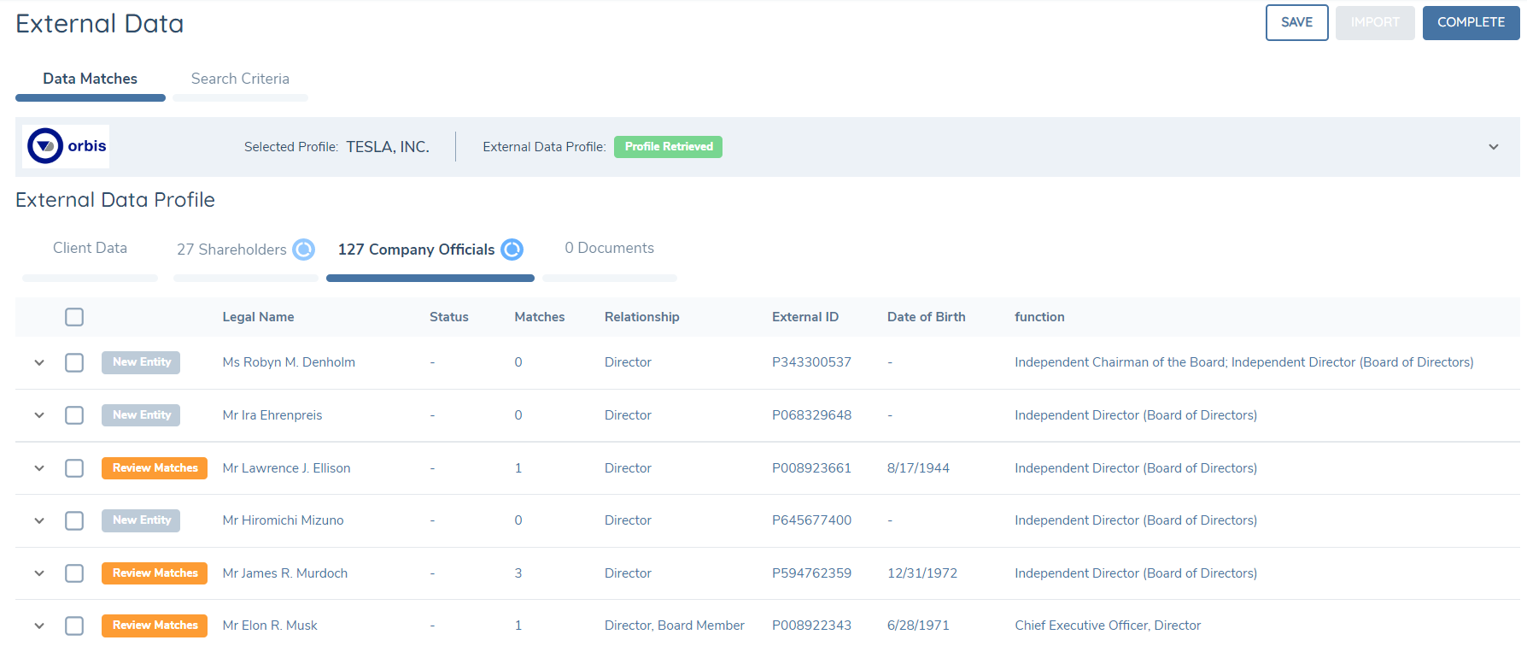Click the New Entity badge for Hiromichi Mizuno
This screenshot has width=1527, height=652.
point(141,520)
